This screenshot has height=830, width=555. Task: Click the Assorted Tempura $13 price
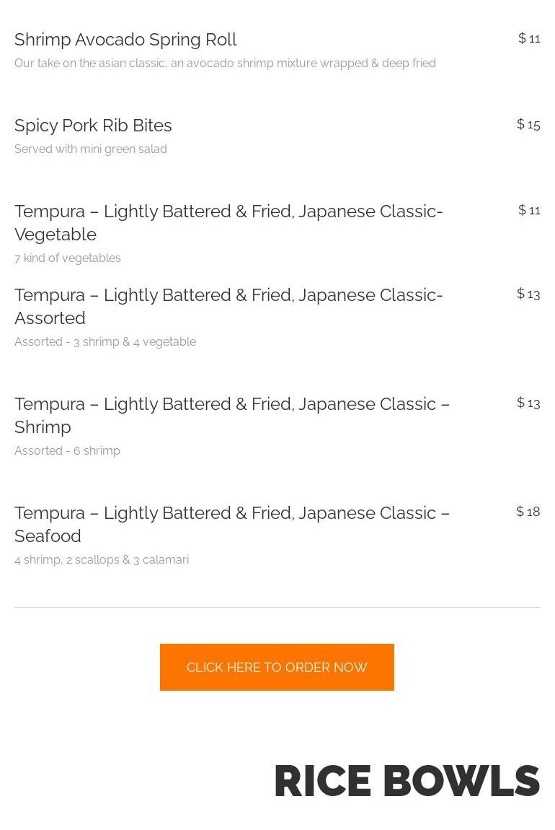point(528,294)
